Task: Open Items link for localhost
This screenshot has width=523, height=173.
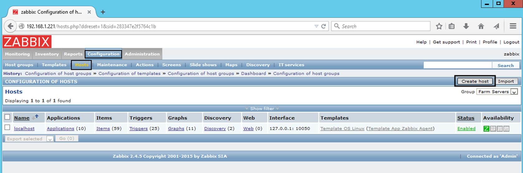Action: click(x=103, y=129)
